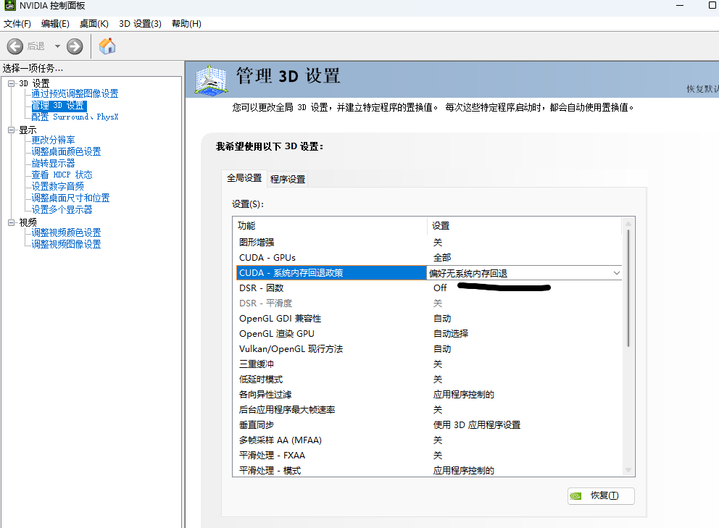Click the 自动选择 value for OpenGL GPU
Image resolution: width=719 pixels, height=528 pixels.
point(451,334)
